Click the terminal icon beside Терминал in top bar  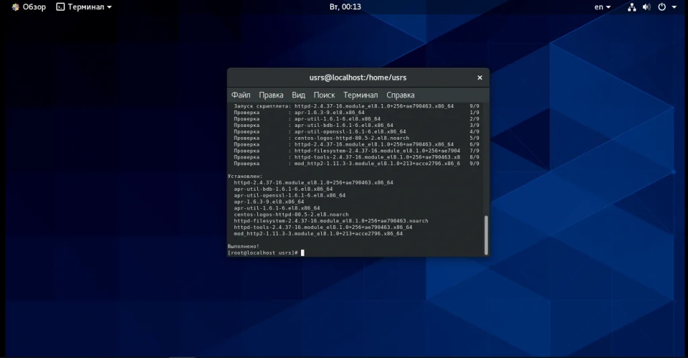(60, 7)
